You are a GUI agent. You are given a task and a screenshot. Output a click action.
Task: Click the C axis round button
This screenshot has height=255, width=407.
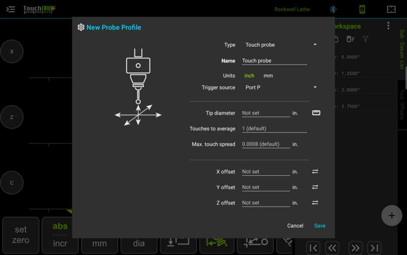tap(12, 183)
